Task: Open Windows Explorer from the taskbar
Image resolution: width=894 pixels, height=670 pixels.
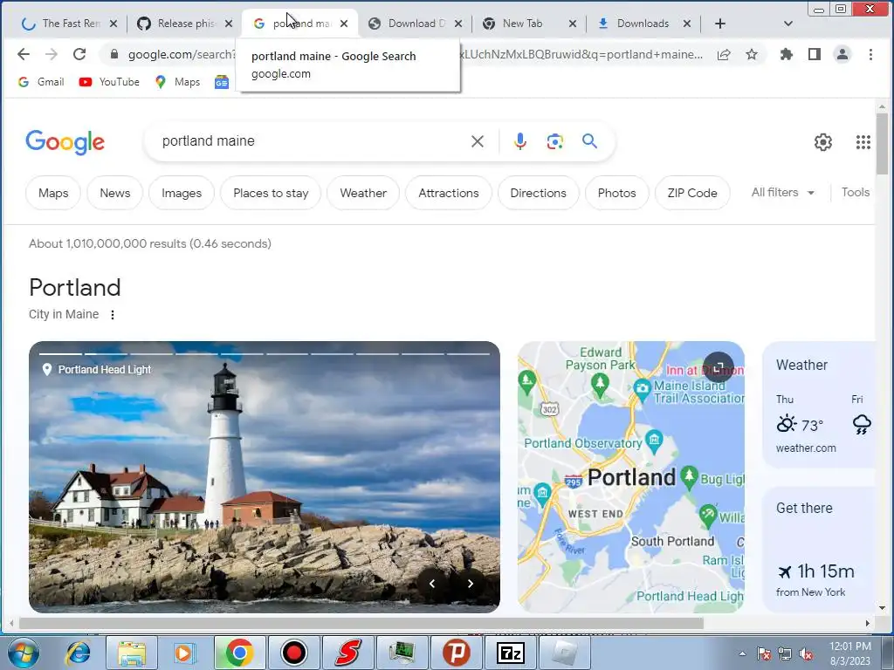Action: [x=132, y=653]
